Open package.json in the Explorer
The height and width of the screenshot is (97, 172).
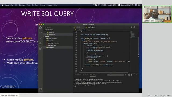52,45
